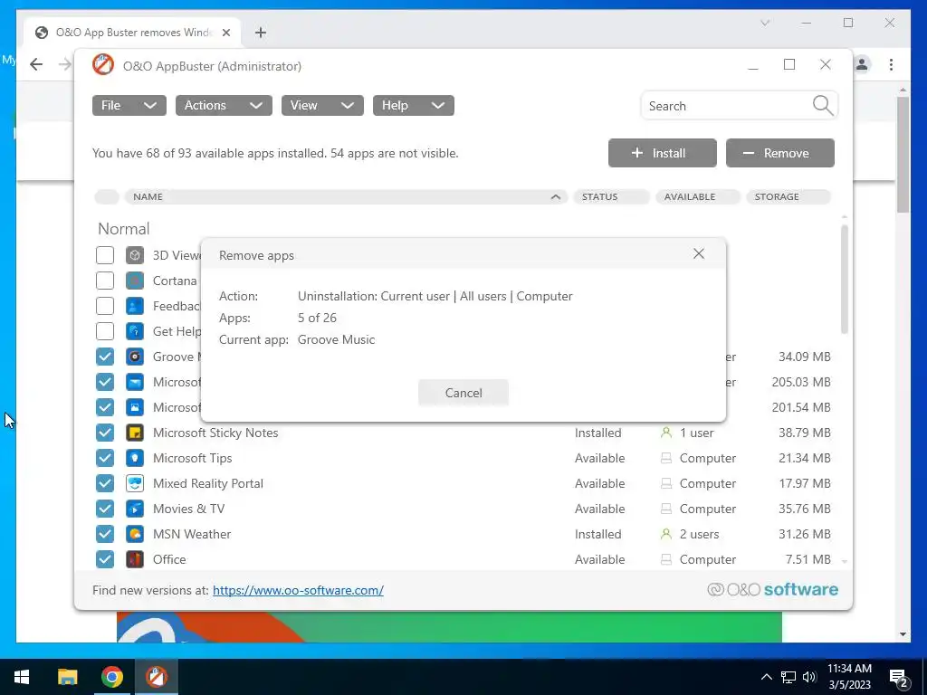Uncheck the Microsoft Sticky Notes checkbox
This screenshot has width=927, height=695.
coord(105,433)
